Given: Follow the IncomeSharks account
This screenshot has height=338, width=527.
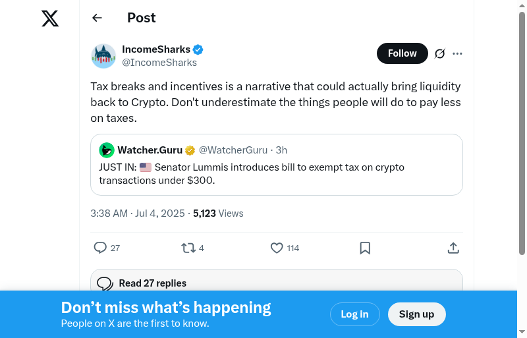Looking at the screenshot, I should coord(402,53).
